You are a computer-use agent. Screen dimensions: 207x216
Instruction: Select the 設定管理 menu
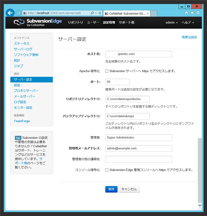point(109,22)
